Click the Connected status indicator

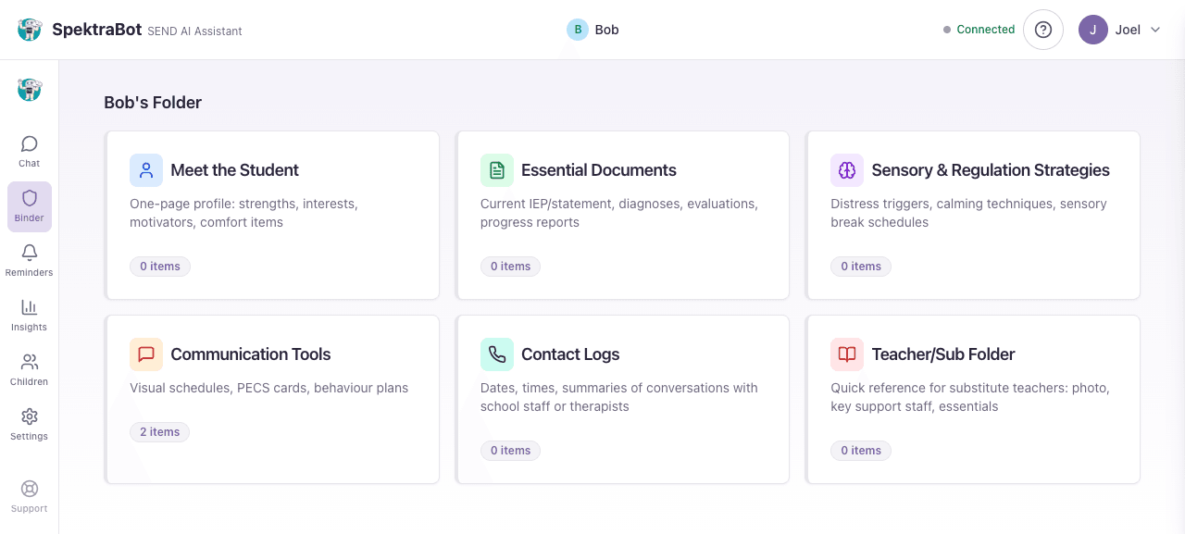(x=979, y=29)
